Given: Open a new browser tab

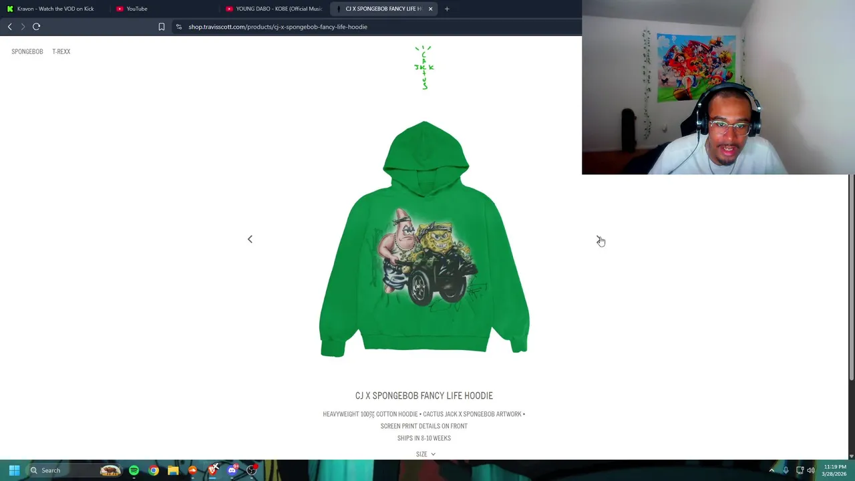Looking at the screenshot, I should pyautogui.click(x=447, y=9).
